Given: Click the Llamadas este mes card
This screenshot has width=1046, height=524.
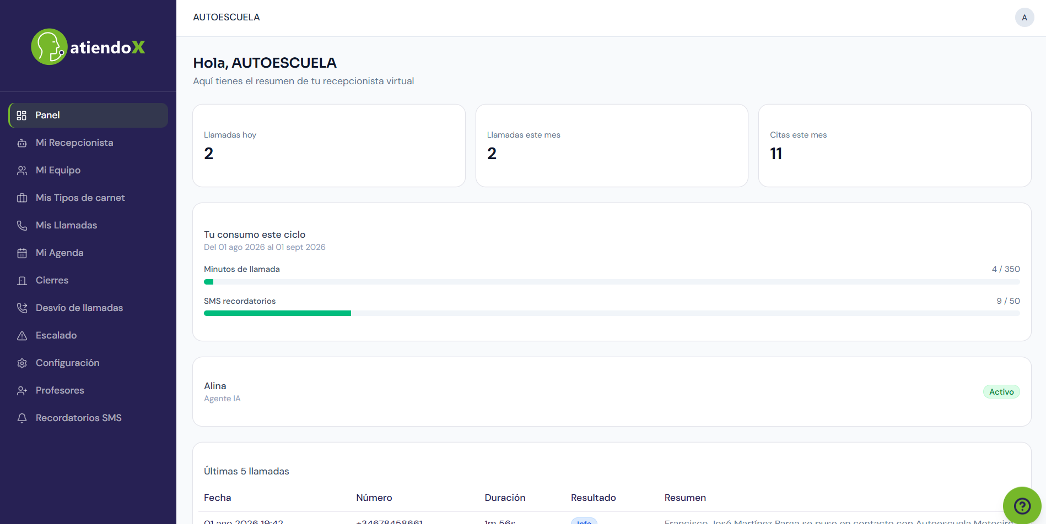Looking at the screenshot, I should coord(612,146).
